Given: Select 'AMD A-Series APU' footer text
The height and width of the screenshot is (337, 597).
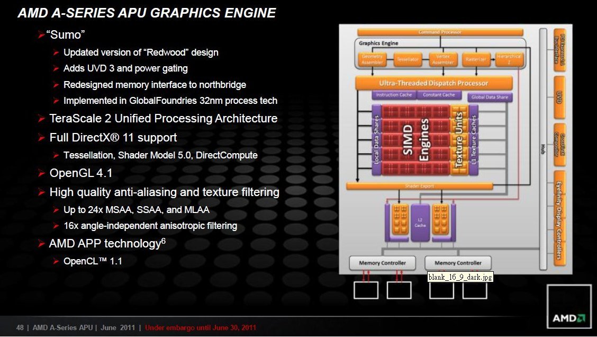Looking at the screenshot, I should click(62, 327).
